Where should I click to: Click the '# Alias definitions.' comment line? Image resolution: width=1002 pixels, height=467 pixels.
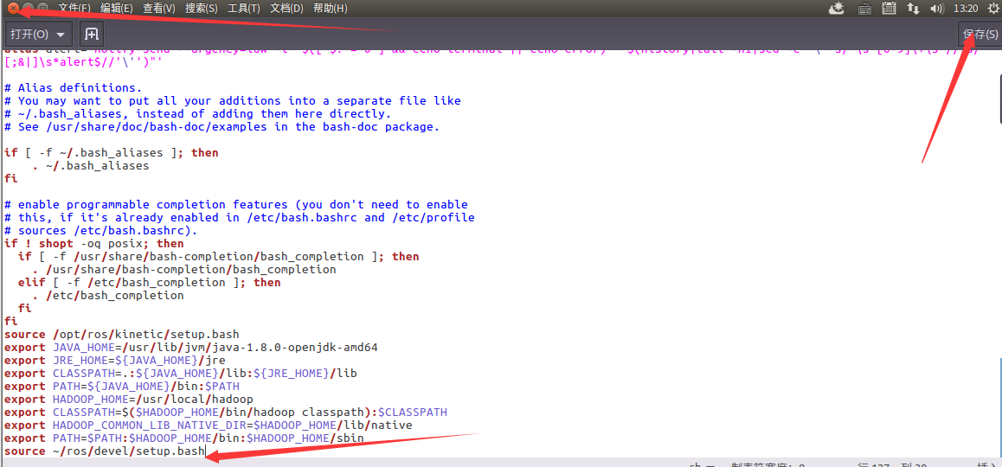[73, 87]
